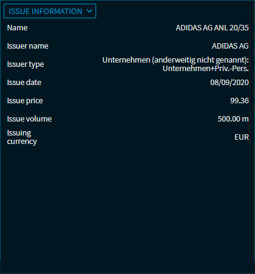Select the Name field label
This screenshot has width=255, height=274.
coord(17,28)
